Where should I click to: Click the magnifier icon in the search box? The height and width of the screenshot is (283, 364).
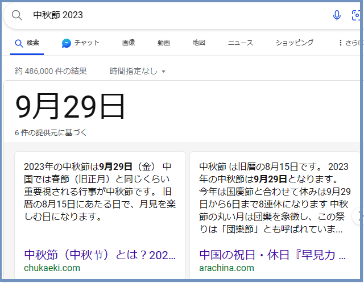(x=17, y=15)
